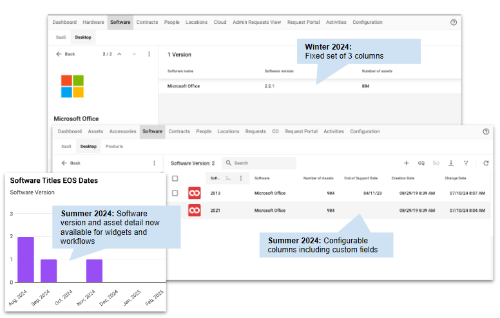Image resolution: width=500 pixels, height=318 pixels.
Task: Open the Cloud tab
Action: [x=220, y=23]
